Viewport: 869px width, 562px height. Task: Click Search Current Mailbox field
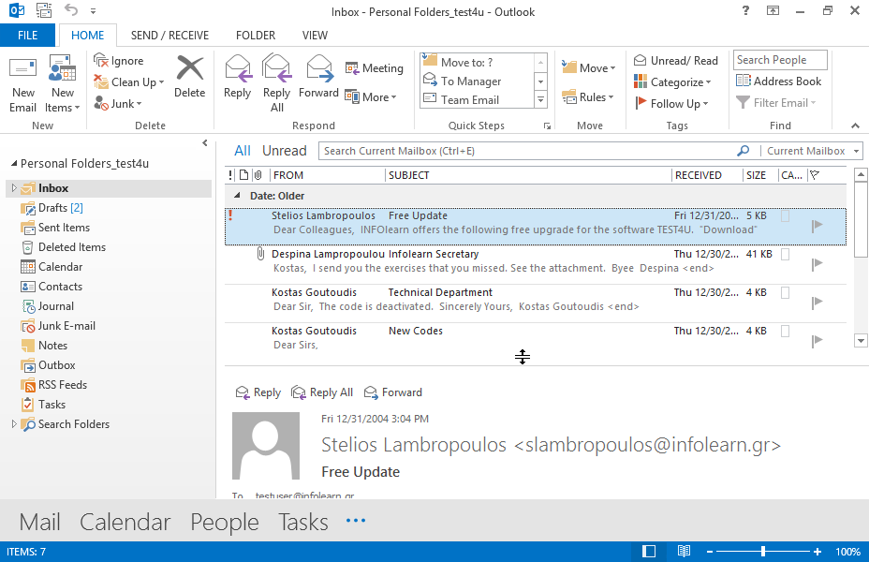point(526,151)
